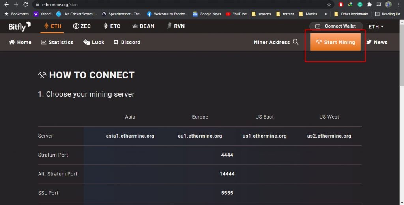This screenshot has width=404, height=205.
Task: Click the Bitfly logo
Action: pyautogui.click(x=20, y=26)
